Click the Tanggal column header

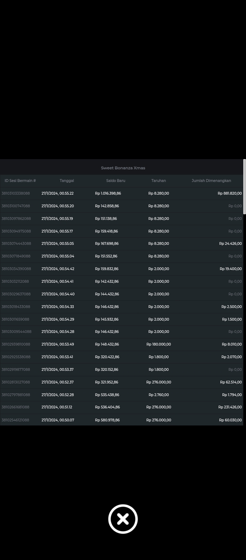[67, 181]
